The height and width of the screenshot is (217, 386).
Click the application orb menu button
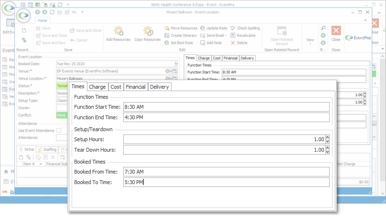coord(23,16)
